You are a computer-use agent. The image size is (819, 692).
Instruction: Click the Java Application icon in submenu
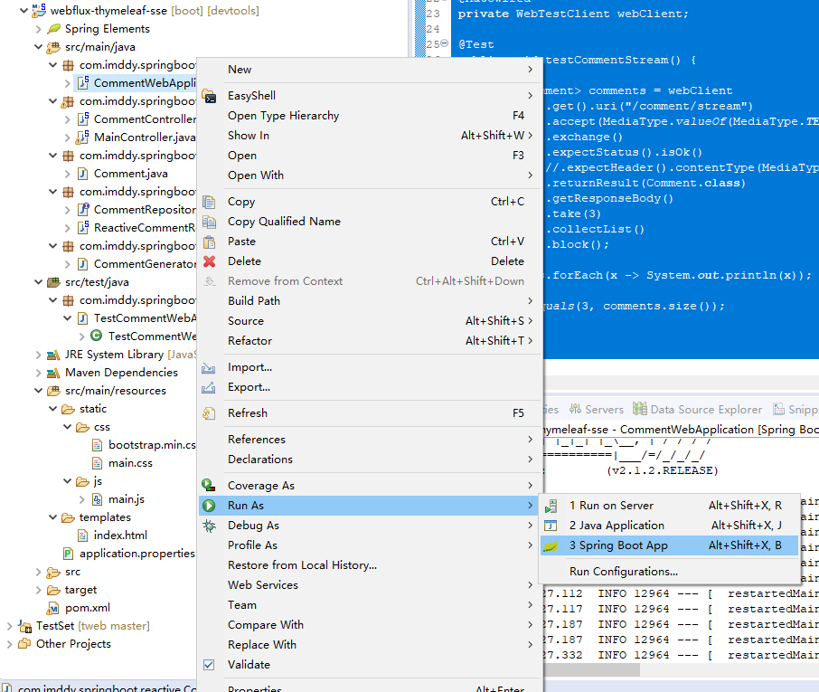551,526
